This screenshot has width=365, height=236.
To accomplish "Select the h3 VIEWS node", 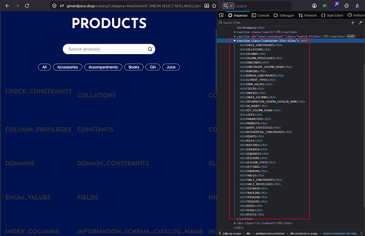I will click(x=251, y=210).
